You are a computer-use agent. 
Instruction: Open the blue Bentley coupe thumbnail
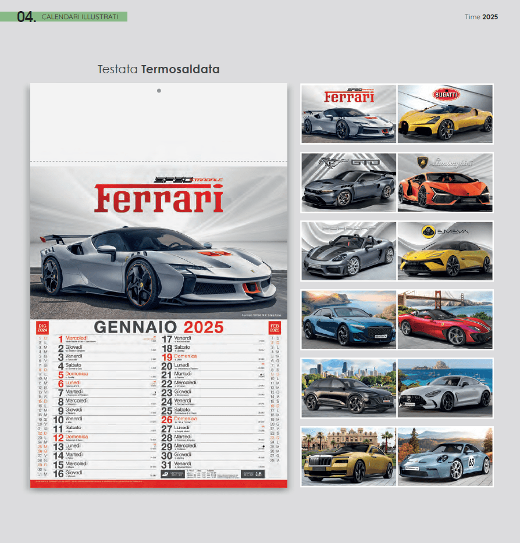coord(348,320)
